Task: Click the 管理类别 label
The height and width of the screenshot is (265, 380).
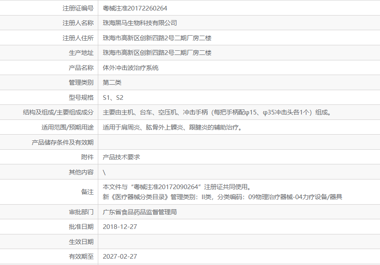Action: pyautogui.click(x=81, y=83)
